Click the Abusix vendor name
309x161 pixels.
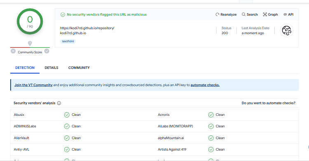pos(19,115)
